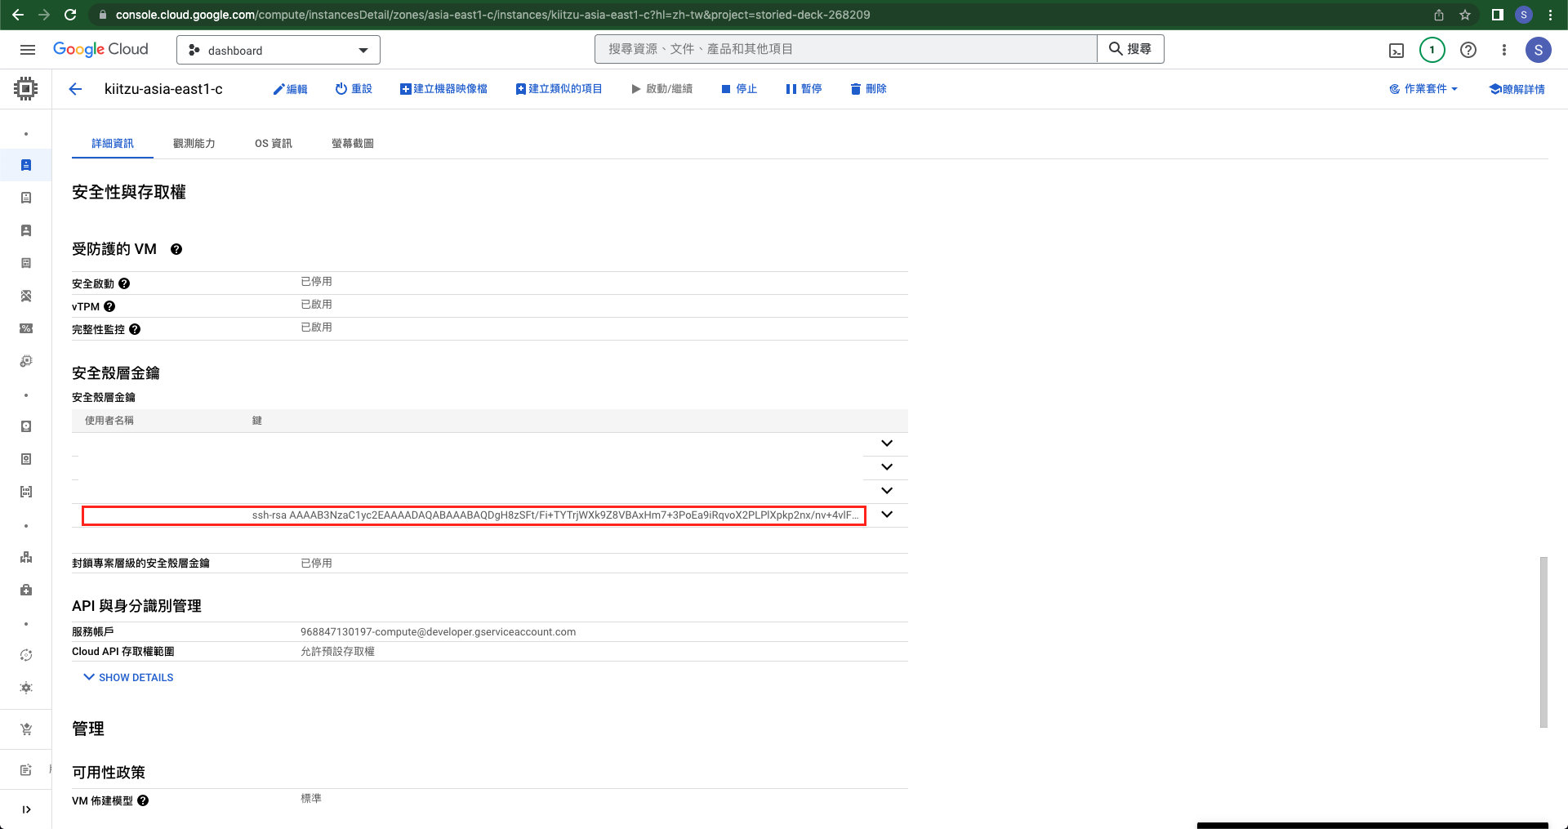Open the three-dot settings menu in header
The width and height of the screenshot is (1568, 829).
1504,50
